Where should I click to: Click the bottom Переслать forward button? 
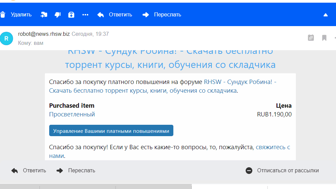[76, 171]
